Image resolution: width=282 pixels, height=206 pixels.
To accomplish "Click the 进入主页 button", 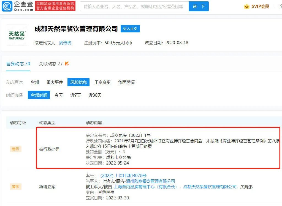I will pos(130,29).
